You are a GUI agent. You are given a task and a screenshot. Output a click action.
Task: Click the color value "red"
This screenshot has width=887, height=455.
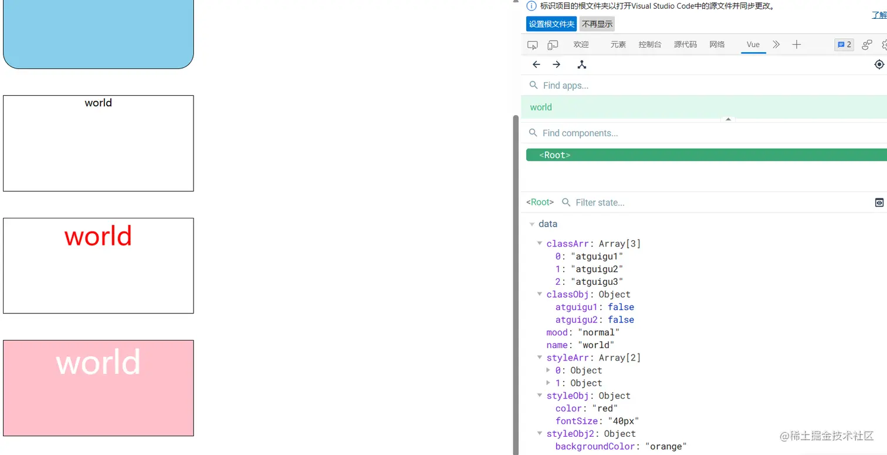pos(605,409)
